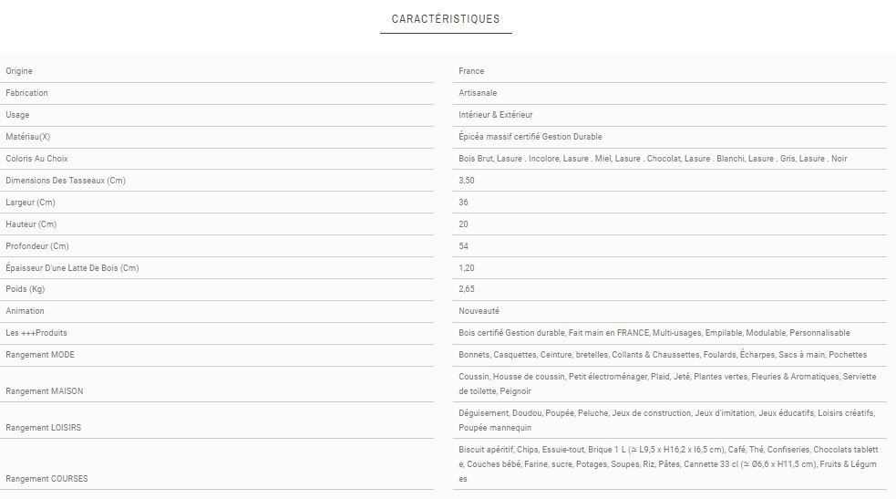
Task: Select the Artisanale value text
Action: [478, 93]
